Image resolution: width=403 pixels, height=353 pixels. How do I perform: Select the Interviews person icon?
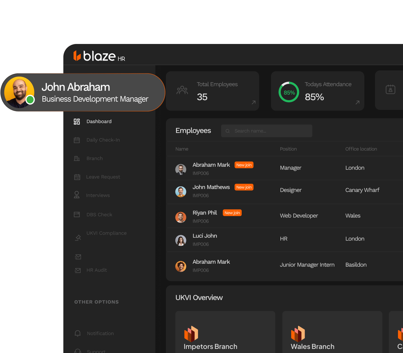77,195
